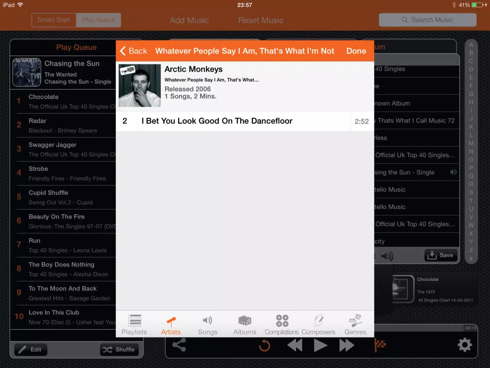Jump to letter A in index
This screenshot has width=490, height=368.
pyautogui.click(x=471, y=45)
